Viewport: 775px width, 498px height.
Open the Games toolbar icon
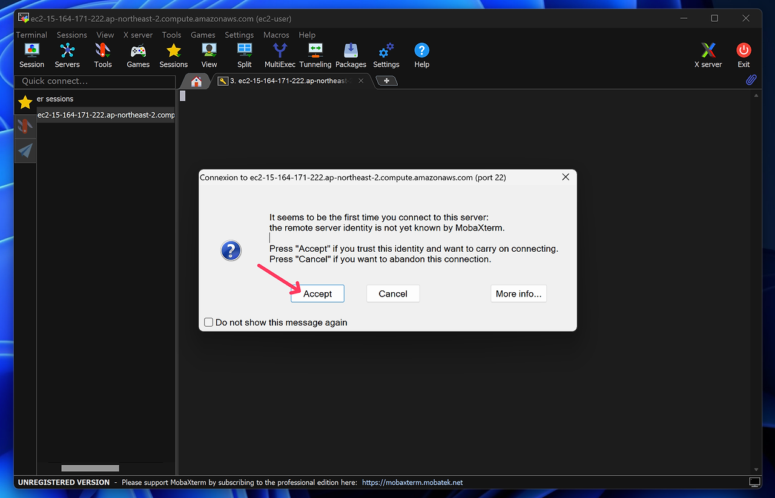point(138,55)
